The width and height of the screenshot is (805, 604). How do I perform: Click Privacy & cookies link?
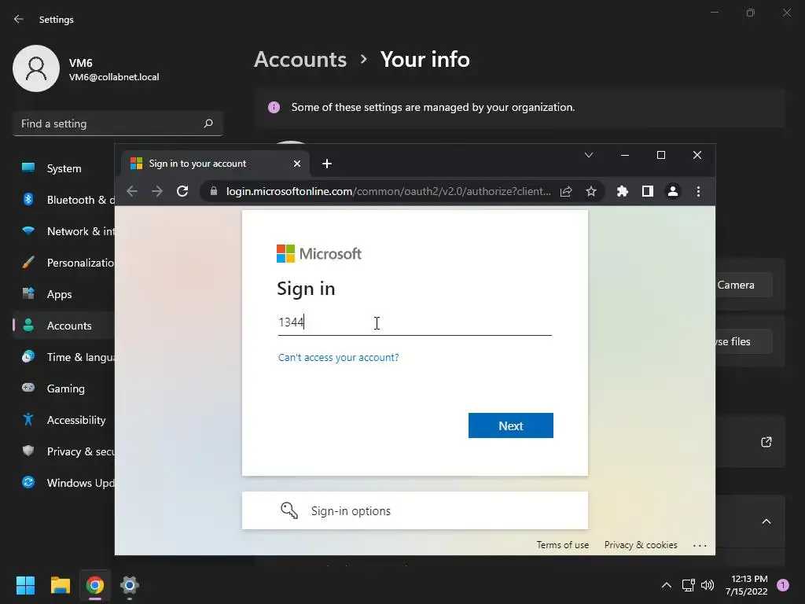tap(641, 545)
